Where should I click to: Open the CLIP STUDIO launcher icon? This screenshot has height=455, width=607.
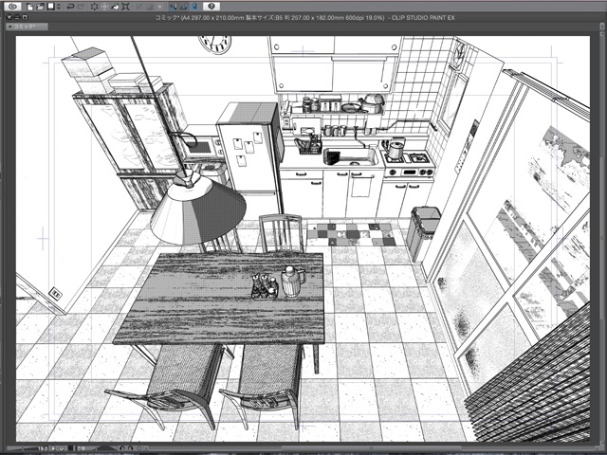point(12,7)
